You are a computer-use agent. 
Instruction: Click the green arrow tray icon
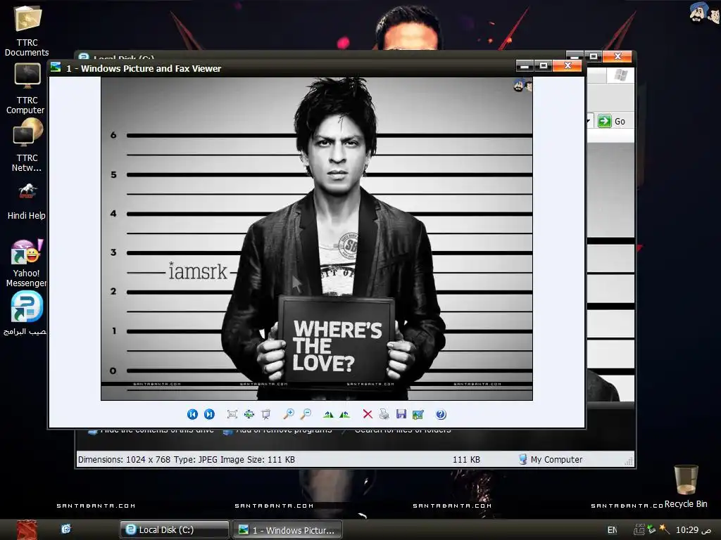(x=651, y=529)
